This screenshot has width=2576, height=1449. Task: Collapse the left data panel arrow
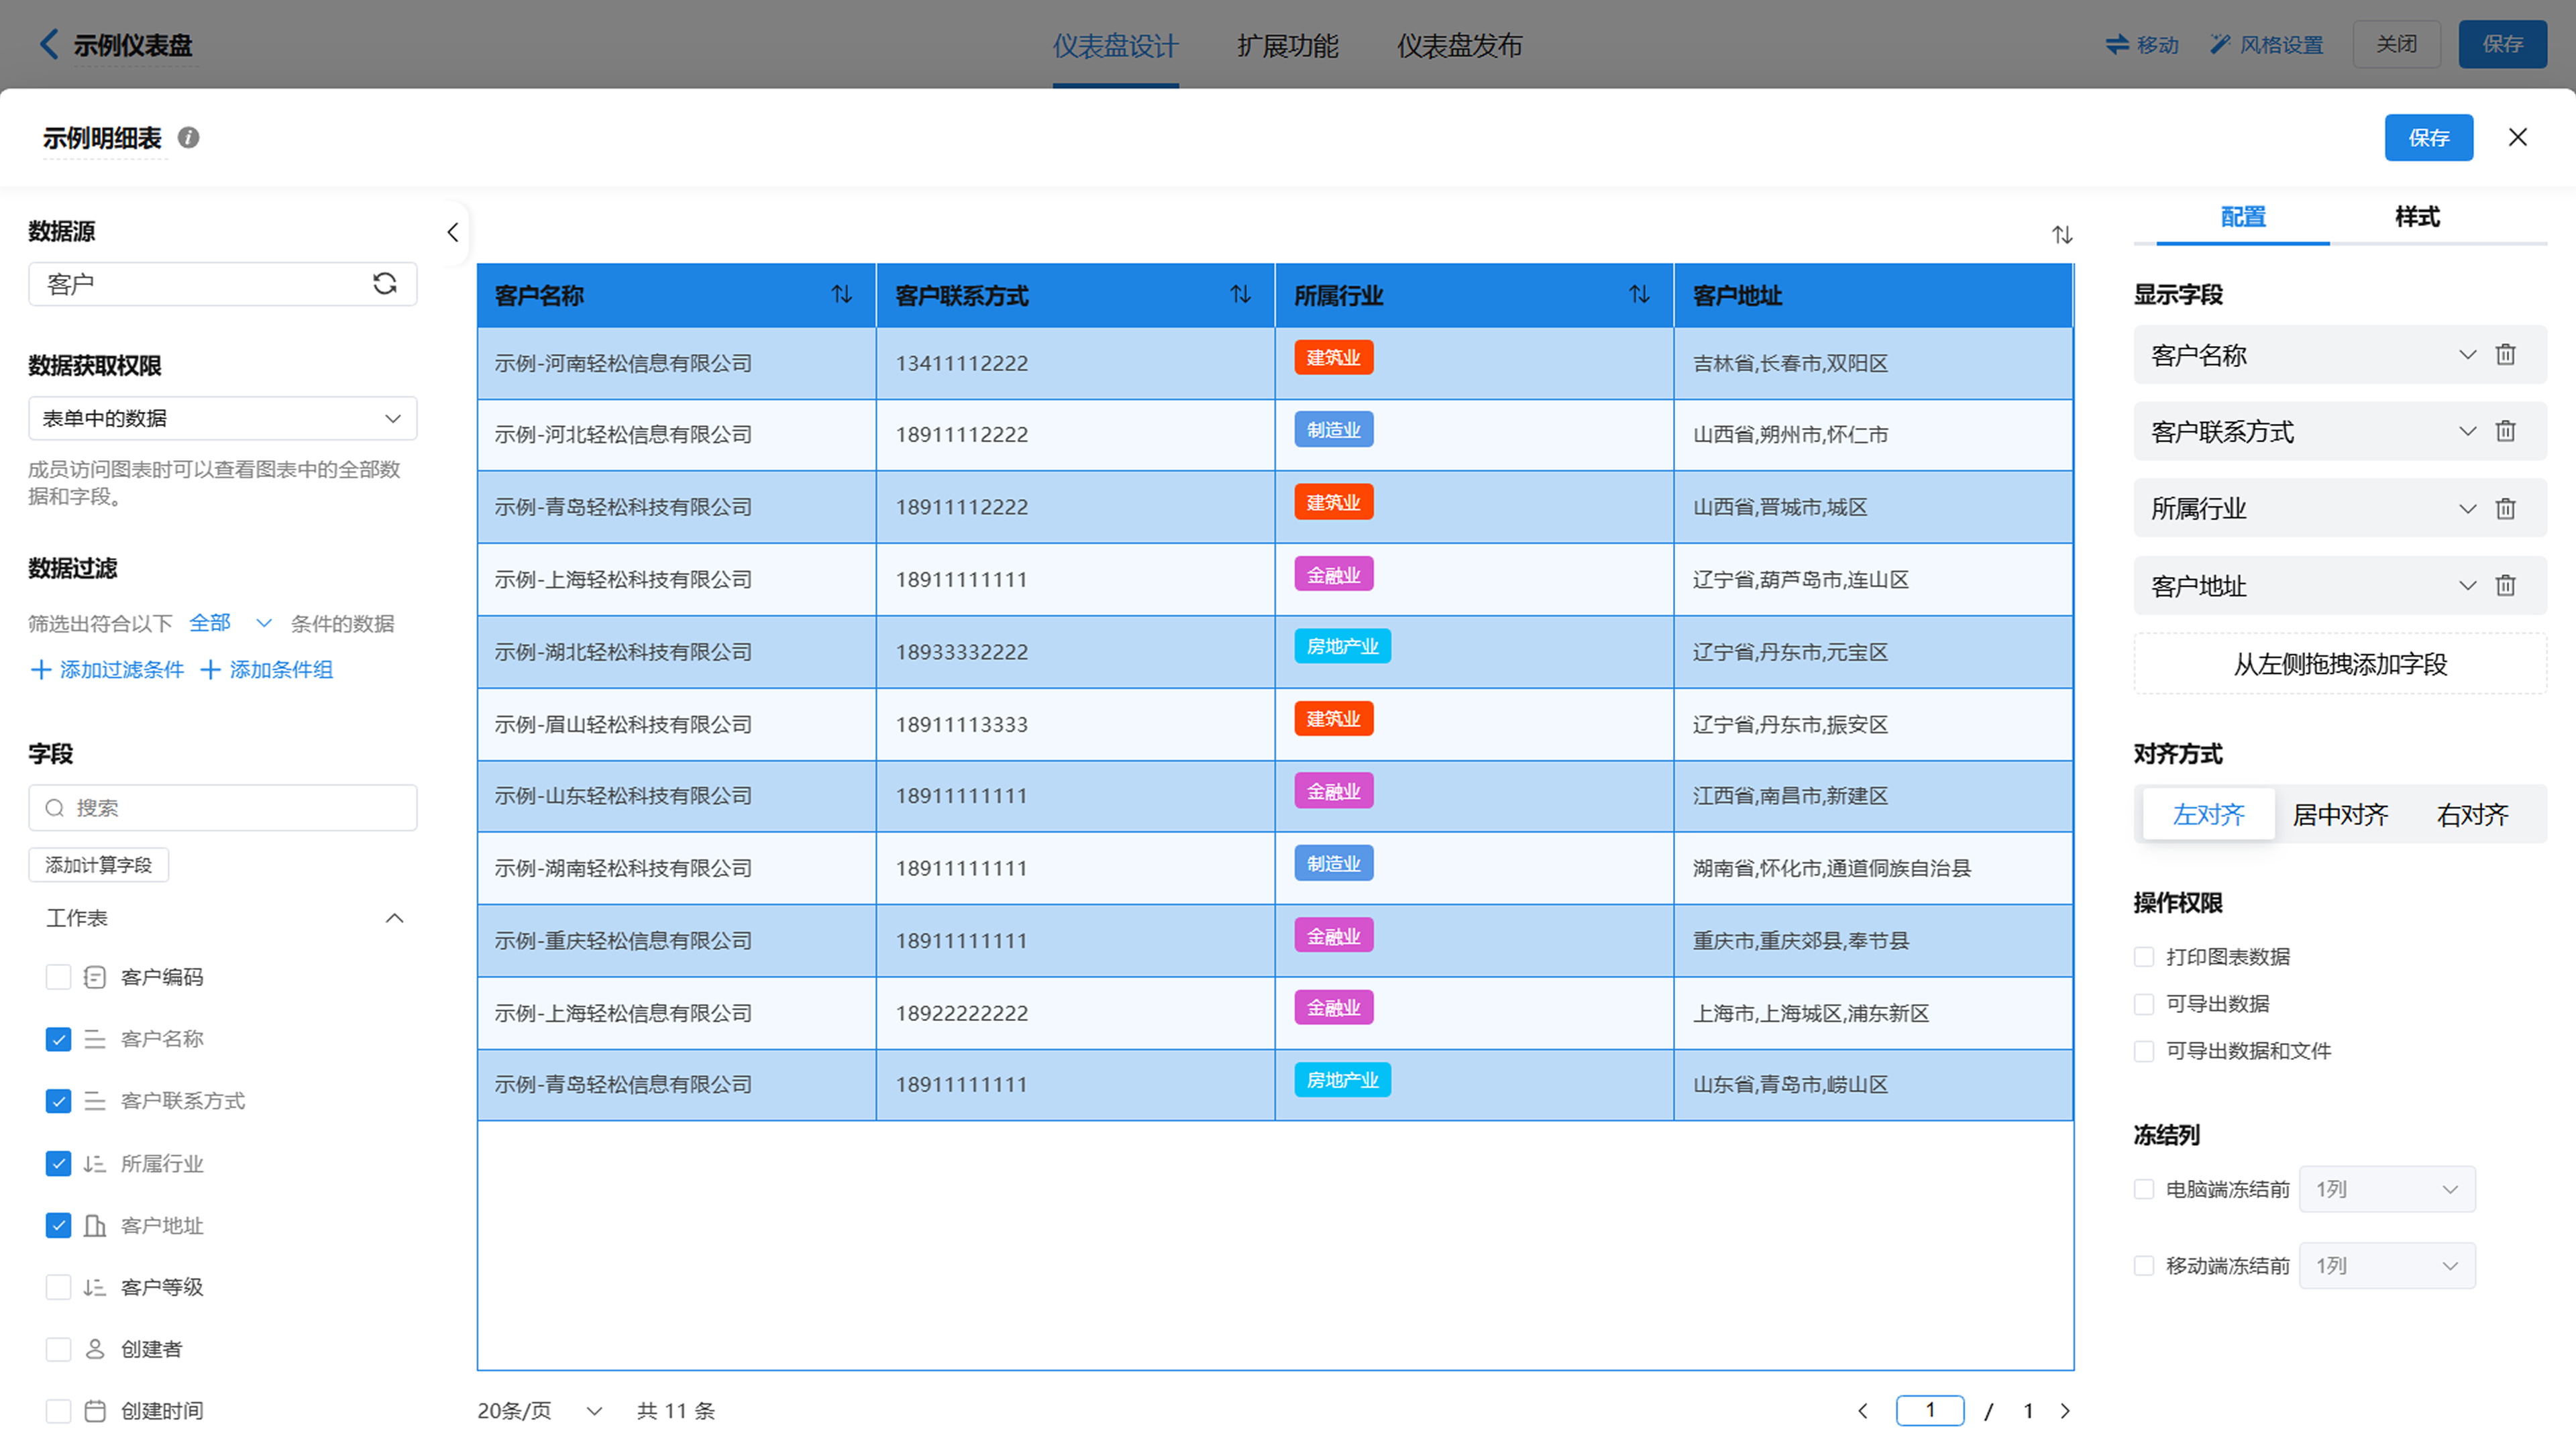(x=453, y=233)
